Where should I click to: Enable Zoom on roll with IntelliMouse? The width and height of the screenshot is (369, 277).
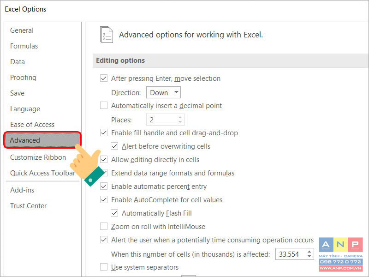[x=104, y=226]
